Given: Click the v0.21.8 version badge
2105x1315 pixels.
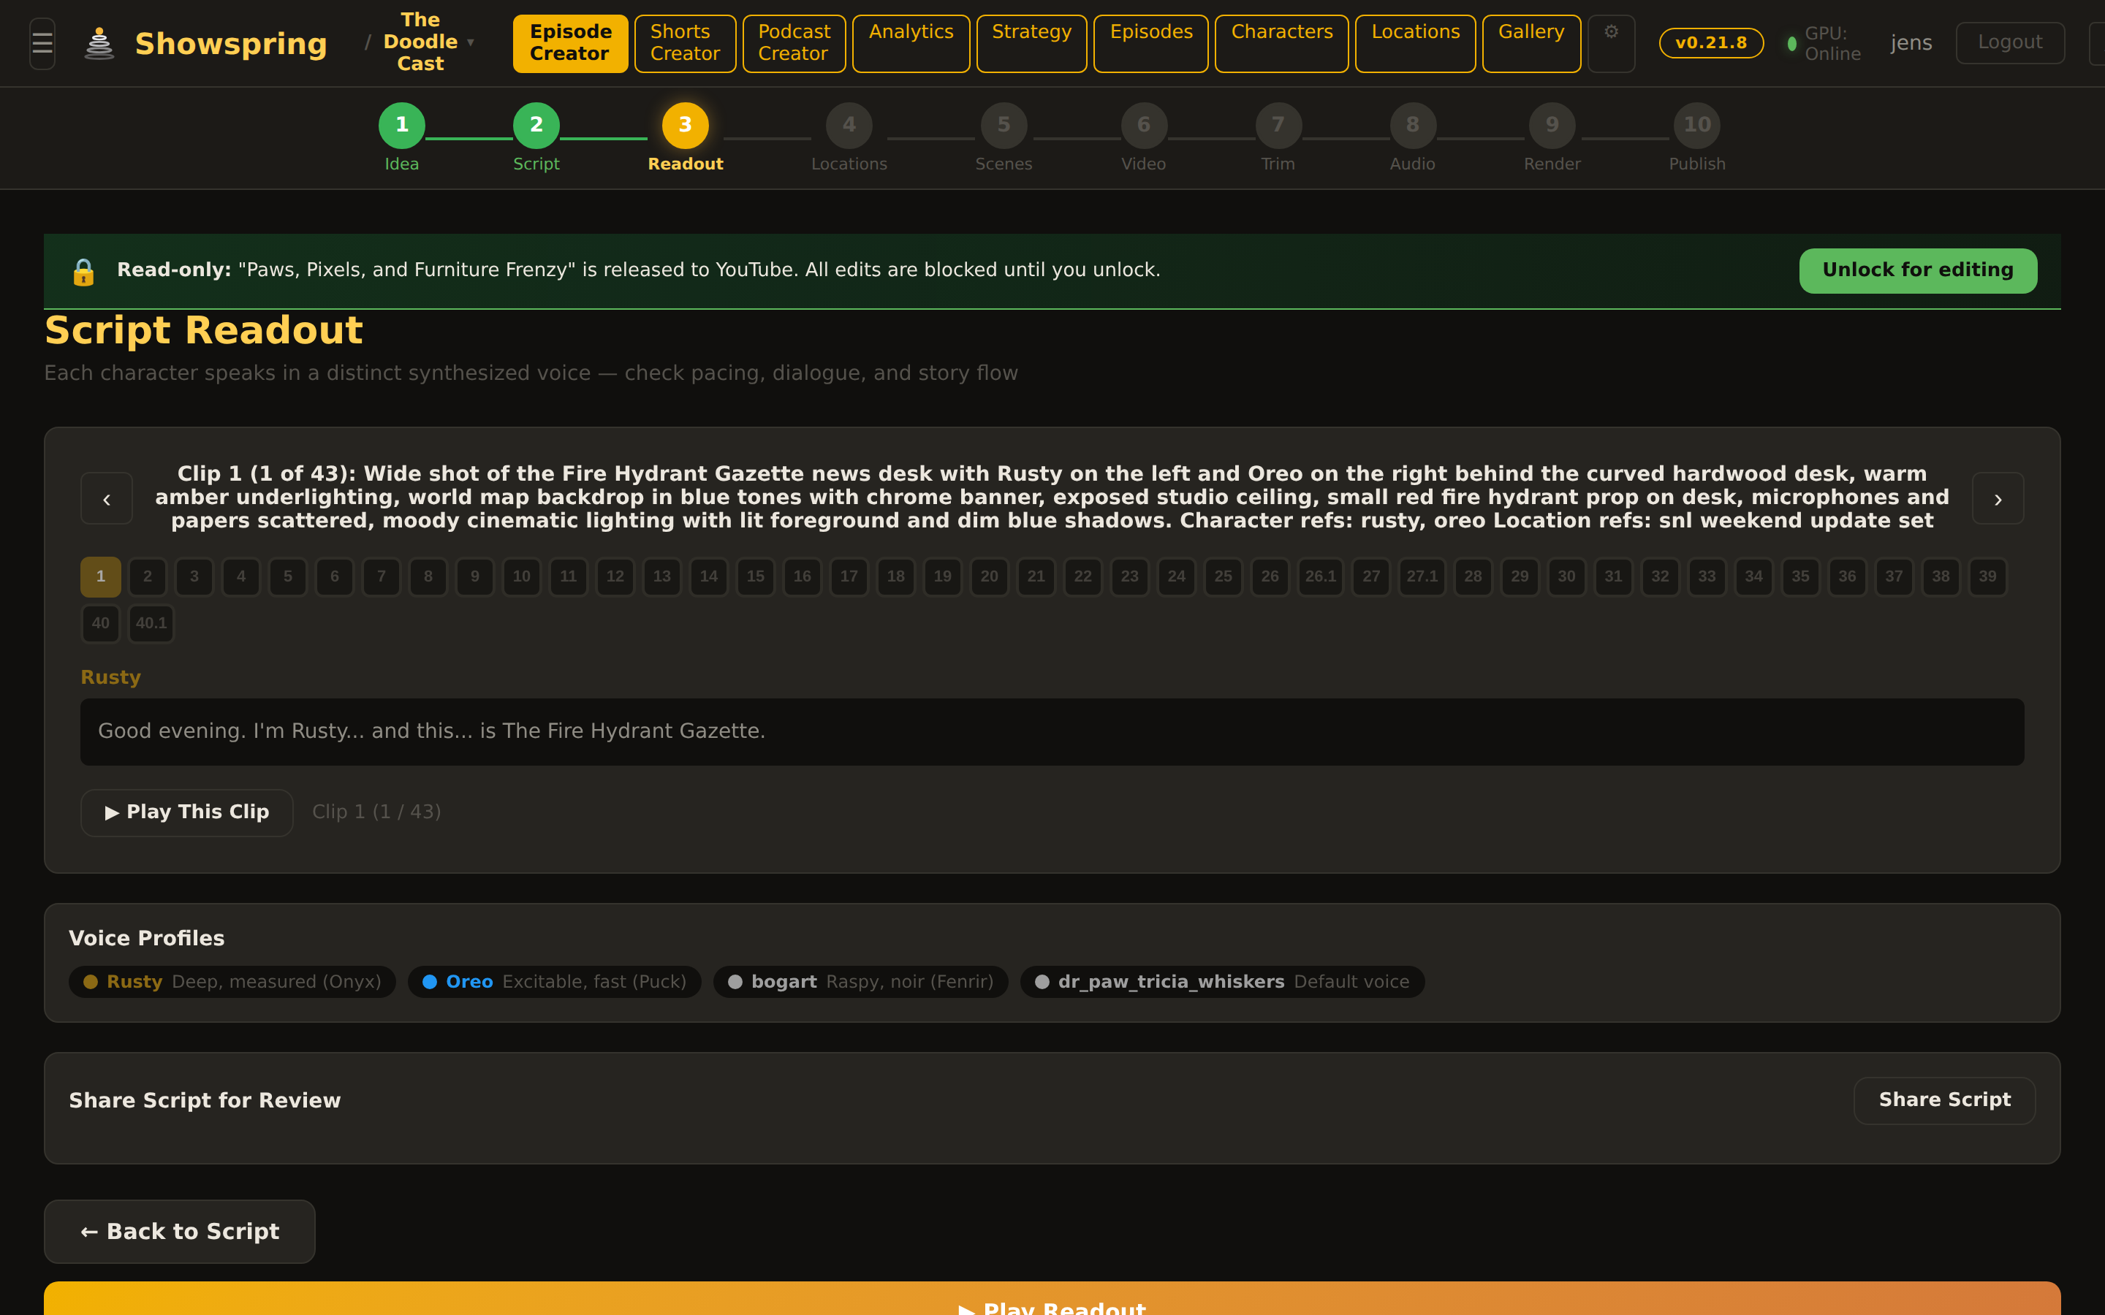Looking at the screenshot, I should coord(1710,42).
